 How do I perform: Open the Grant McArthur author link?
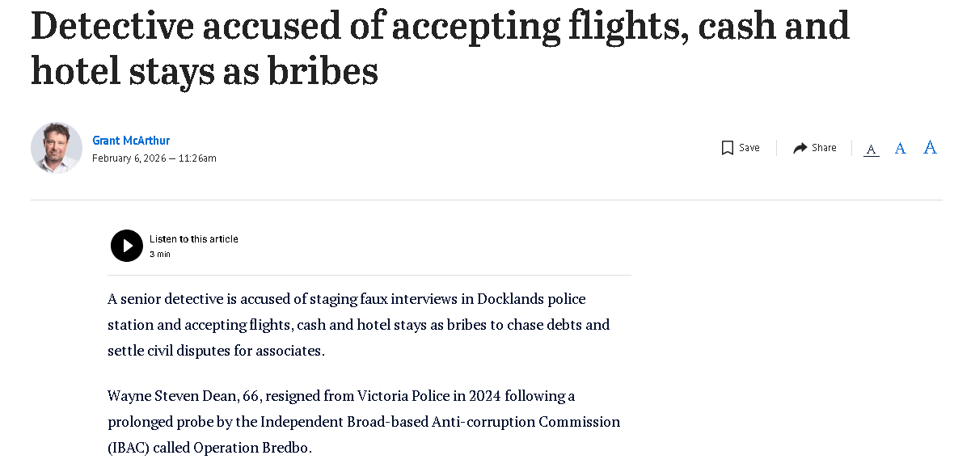click(131, 141)
